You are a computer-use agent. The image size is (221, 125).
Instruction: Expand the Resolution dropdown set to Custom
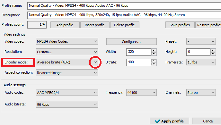pyautogui.click(x=67, y=52)
